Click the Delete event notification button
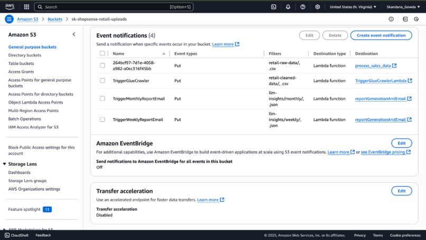The image size is (426, 240). [x=335, y=35]
